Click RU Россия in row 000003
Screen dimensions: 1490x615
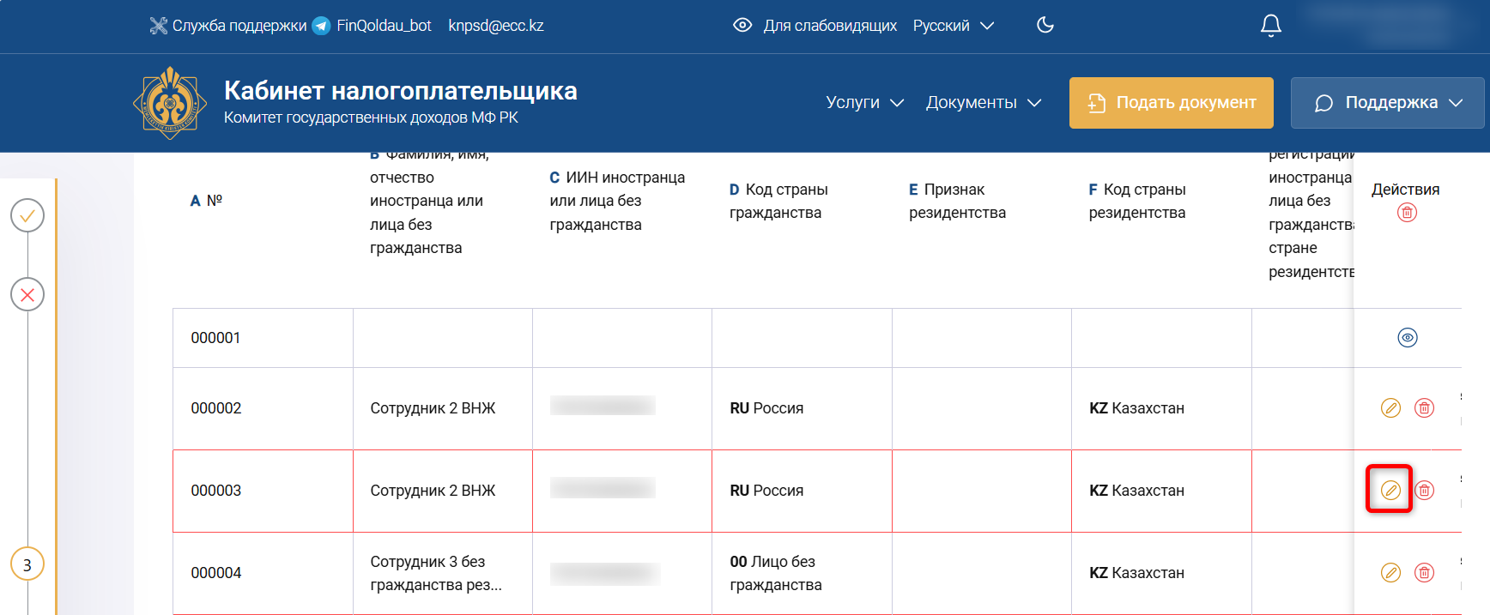pos(766,491)
